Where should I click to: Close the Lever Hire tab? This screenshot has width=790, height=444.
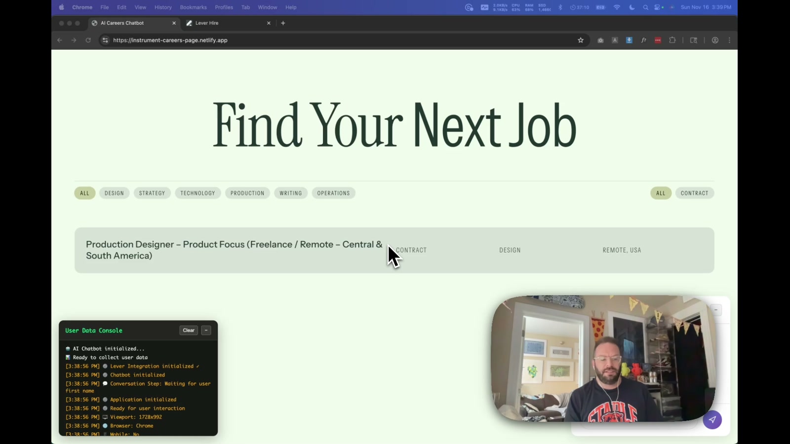pyautogui.click(x=269, y=23)
